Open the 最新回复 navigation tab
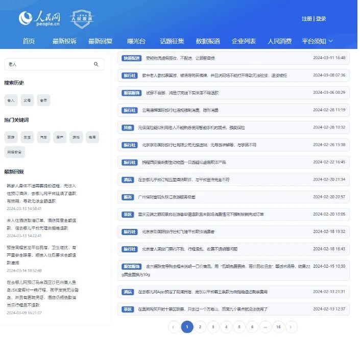Screen dimensions: 361x337 (x=101, y=41)
